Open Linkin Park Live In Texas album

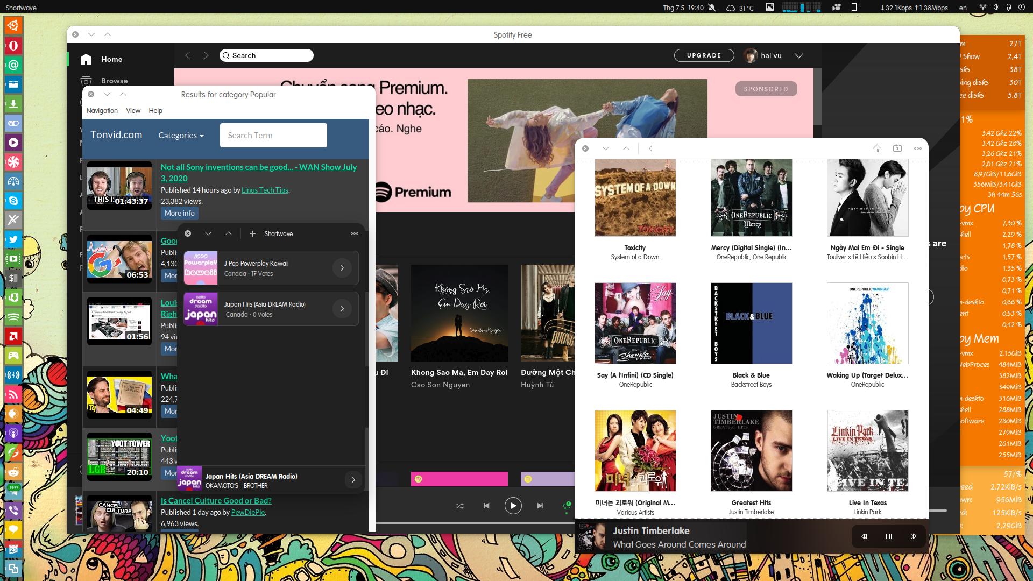[x=868, y=451]
